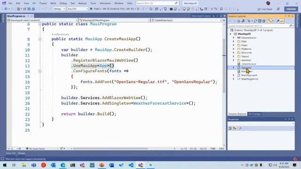Viewport: 301px width, 169px height.
Task: Click Alphabetical sort icon in Properties panel
Action: click(x=235, y=128)
